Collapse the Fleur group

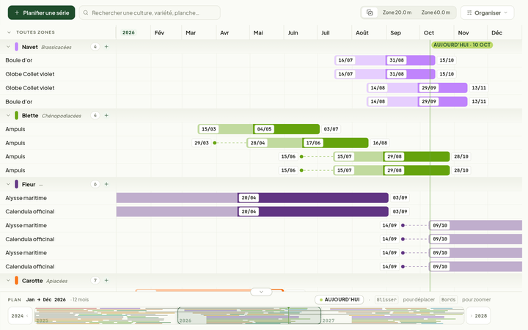click(8, 184)
